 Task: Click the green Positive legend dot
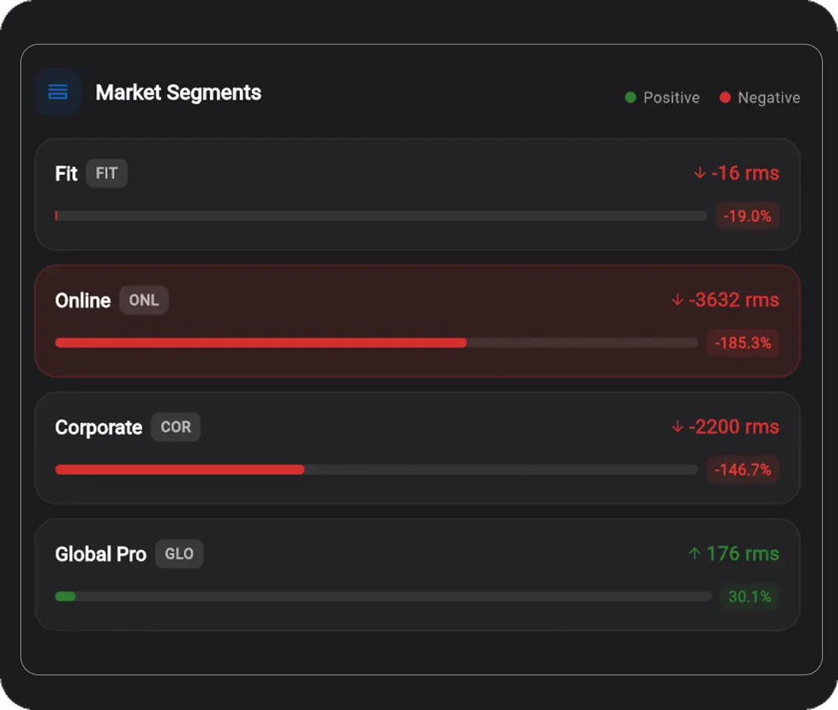[x=630, y=97]
